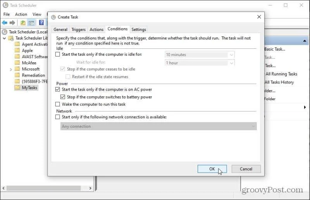The image size is (310, 200).
Task: Toggle 'Stop if the computer ceases to be idle'
Action: click(63, 69)
